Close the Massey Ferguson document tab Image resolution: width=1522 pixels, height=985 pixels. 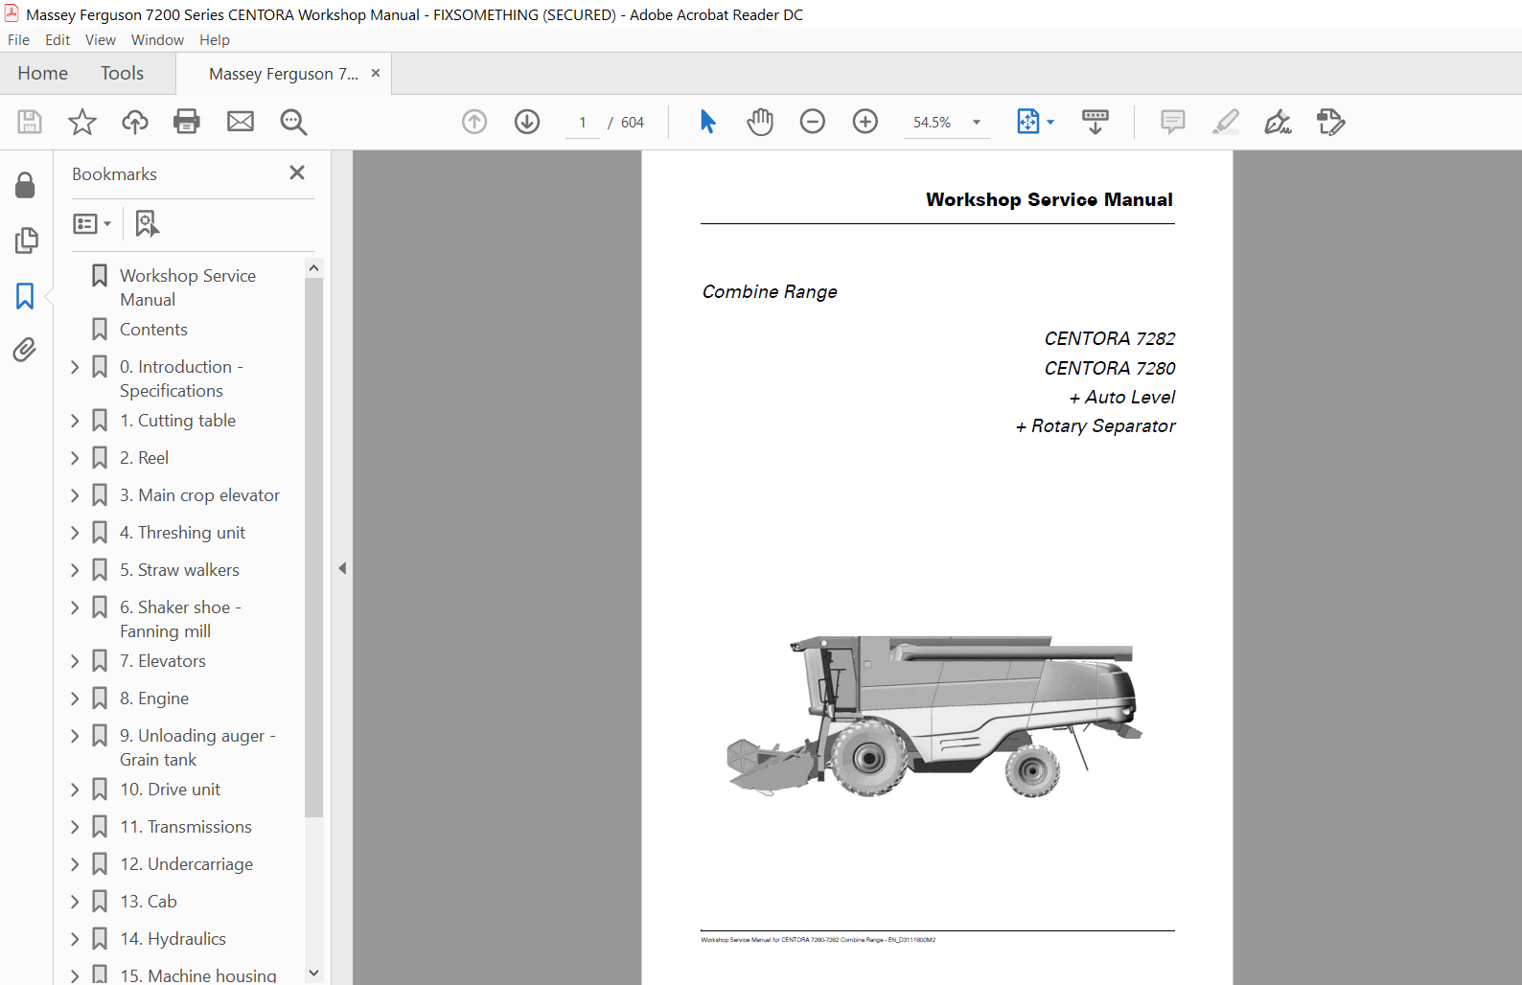click(x=376, y=73)
